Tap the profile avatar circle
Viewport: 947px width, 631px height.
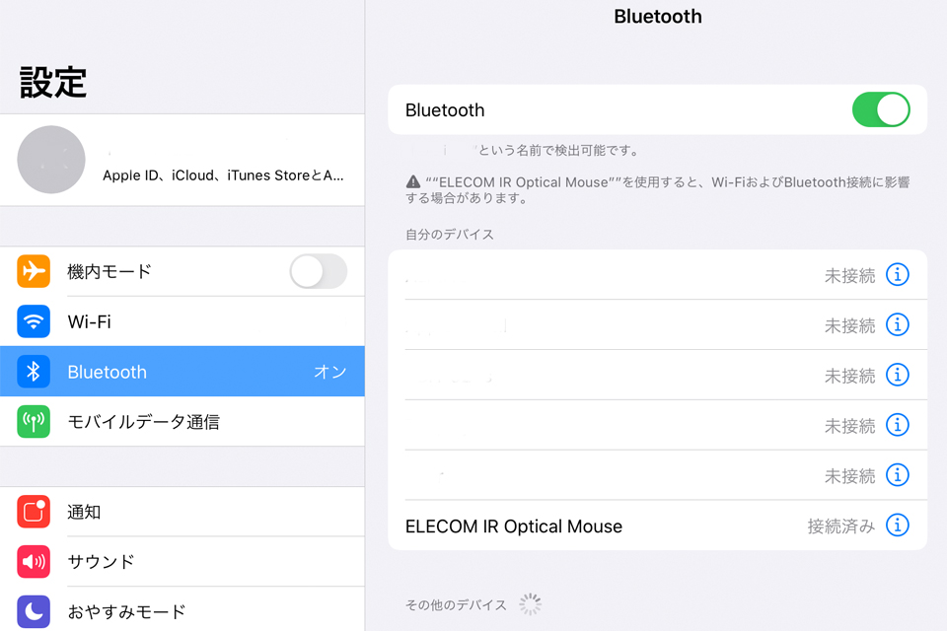pos(51,160)
